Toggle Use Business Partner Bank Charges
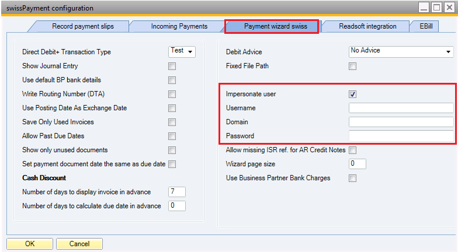458x252 pixels. point(352,178)
